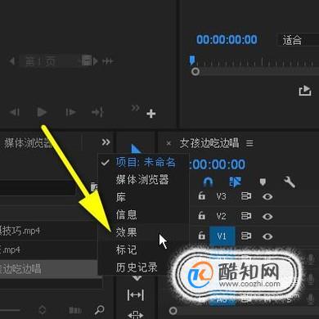
Task: Click the timeline zoom scroll handle
Action: point(173,311)
